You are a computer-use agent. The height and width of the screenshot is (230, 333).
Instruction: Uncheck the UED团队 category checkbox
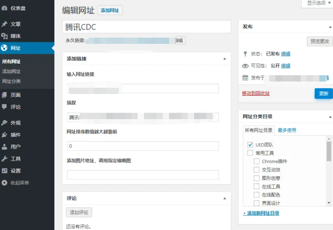250,145
